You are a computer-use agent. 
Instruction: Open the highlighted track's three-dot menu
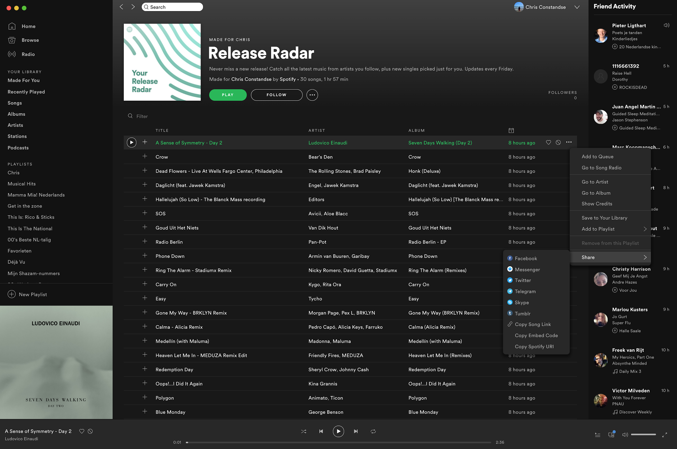tap(569, 142)
